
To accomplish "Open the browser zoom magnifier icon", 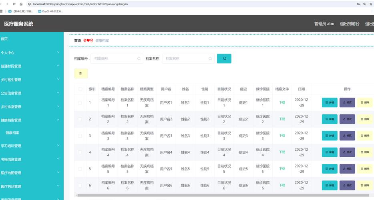I will 364,4.
